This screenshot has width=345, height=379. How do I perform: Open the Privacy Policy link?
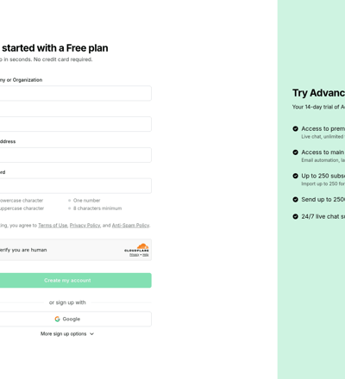pyautogui.click(x=85, y=226)
